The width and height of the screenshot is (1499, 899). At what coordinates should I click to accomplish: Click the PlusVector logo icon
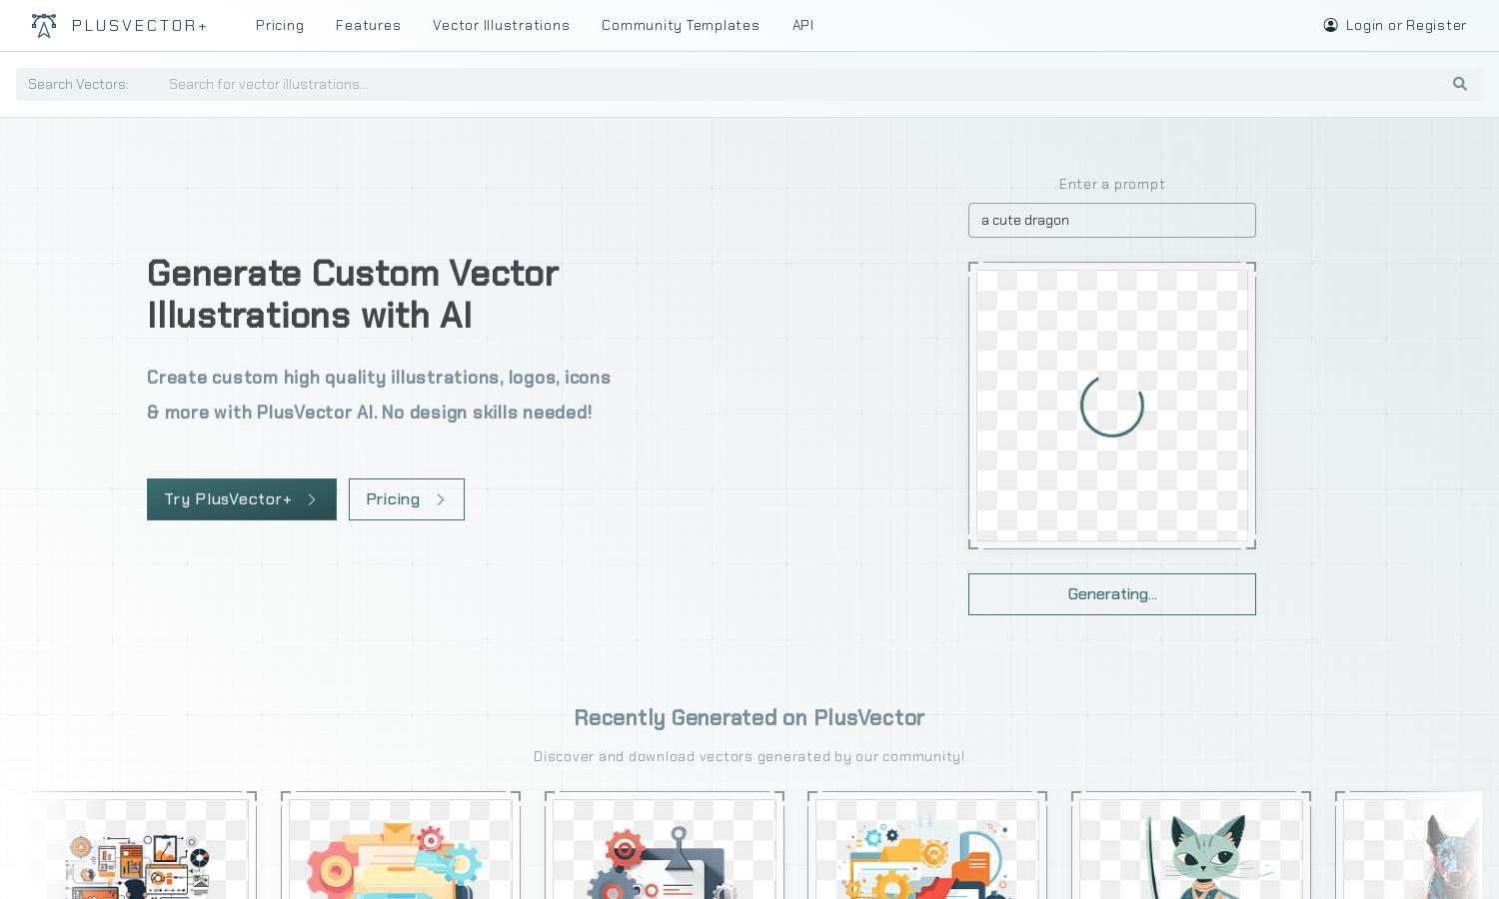(44, 25)
